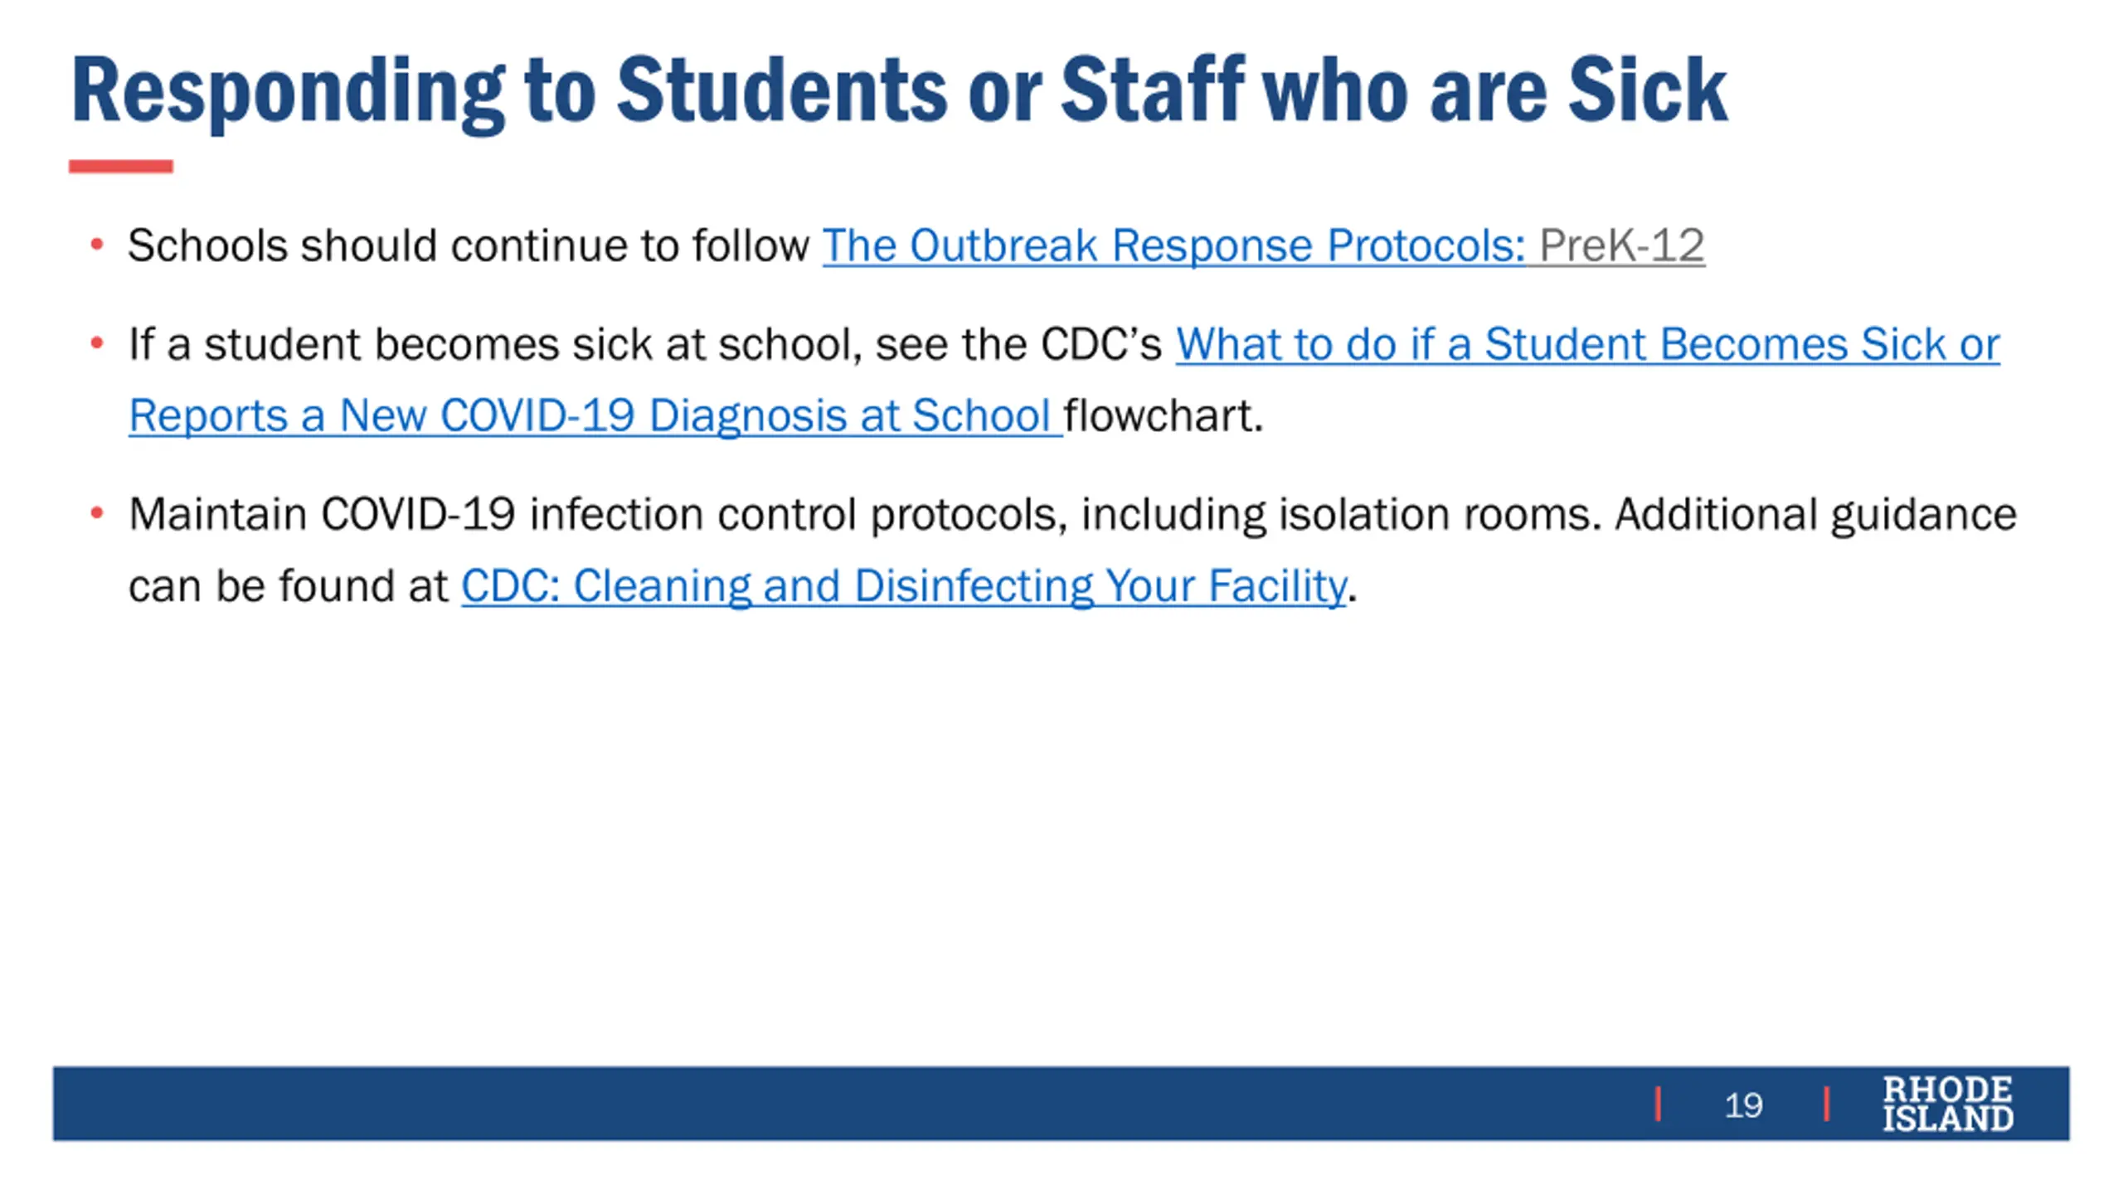Click the second red bullet point
The height and width of the screenshot is (1194, 2123).
[x=97, y=343]
